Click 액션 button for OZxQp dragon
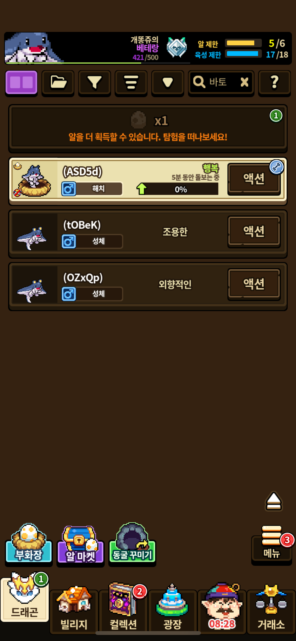Image resolution: width=296 pixels, height=641 pixels. tap(254, 284)
